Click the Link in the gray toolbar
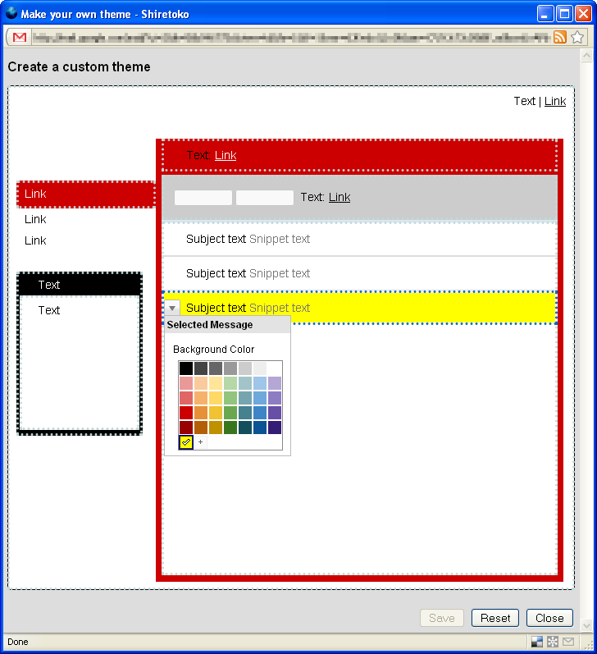This screenshot has height=654, width=597. coord(340,197)
